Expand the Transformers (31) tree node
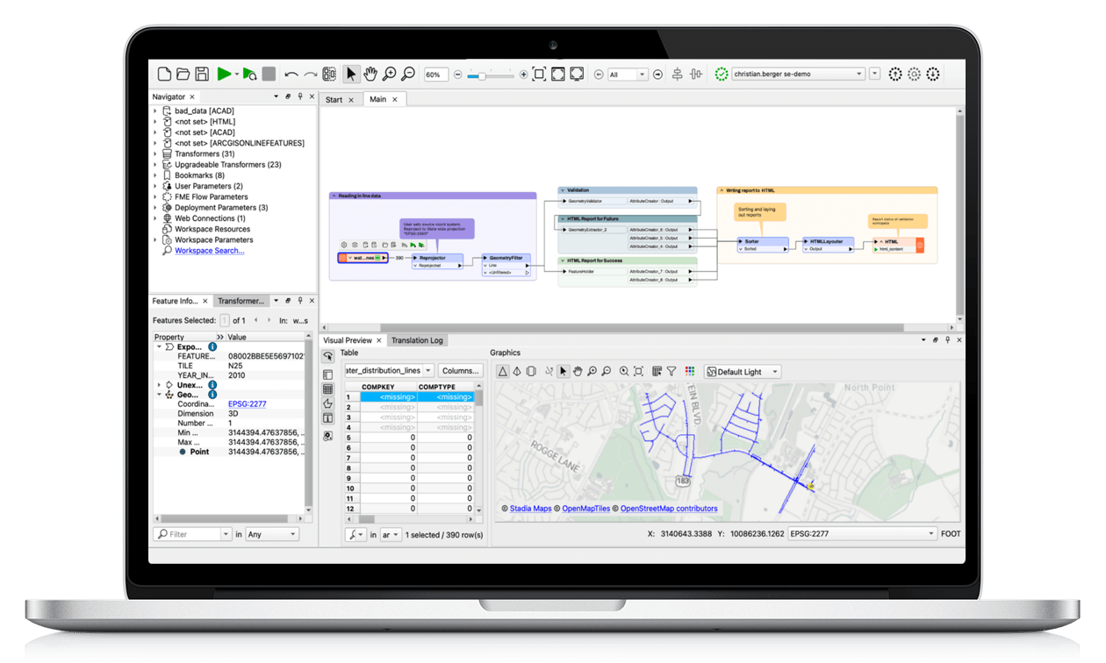 click(156, 153)
